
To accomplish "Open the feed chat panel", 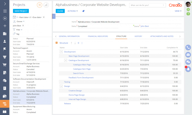I will 188,62.
